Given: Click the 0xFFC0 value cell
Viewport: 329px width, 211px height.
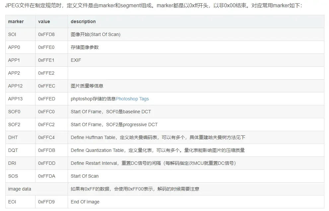Looking at the screenshot, I should pyautogui.click(x=52, y=112).
